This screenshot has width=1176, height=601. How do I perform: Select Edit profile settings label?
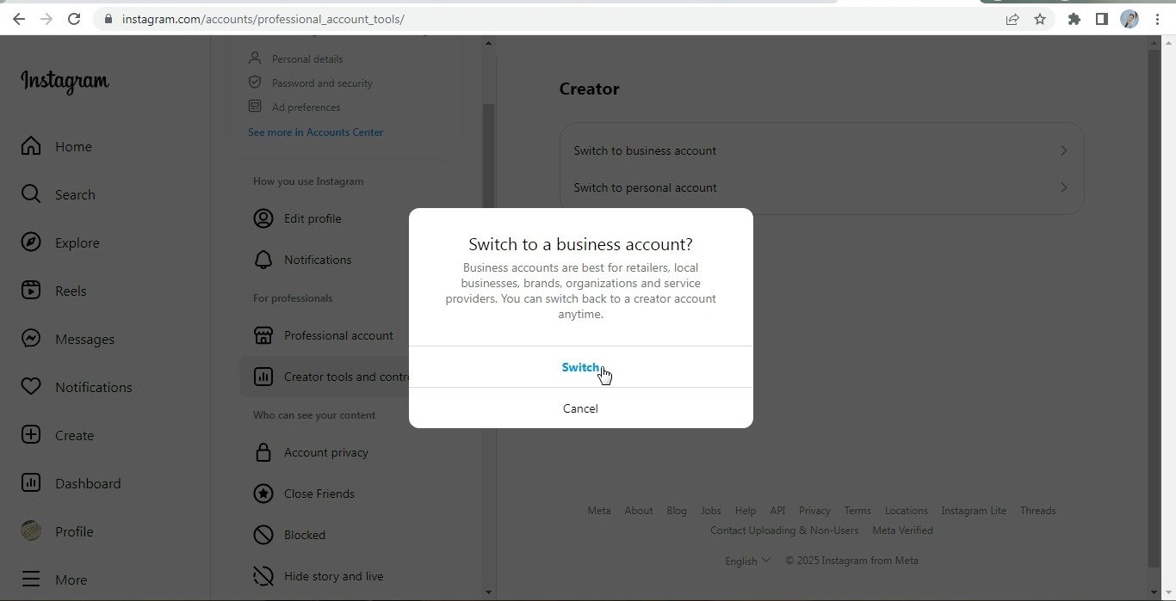[x=313, y=218]
